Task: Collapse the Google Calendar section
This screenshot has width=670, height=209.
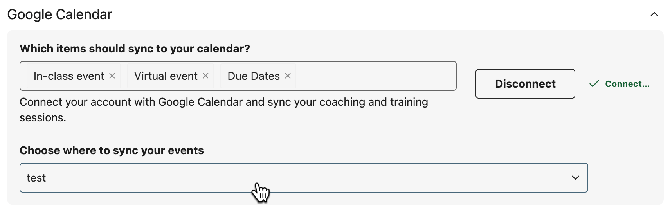Action: point(654,14)
